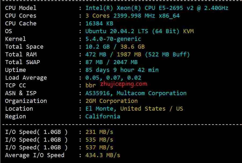This screenshot has height=163, width=242.
Task: Click the 2GM Corporation organization value
Action: (x=111, y=101)
